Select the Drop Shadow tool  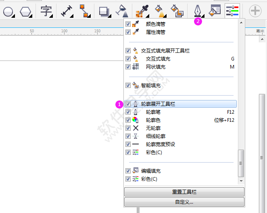(104, 12)
